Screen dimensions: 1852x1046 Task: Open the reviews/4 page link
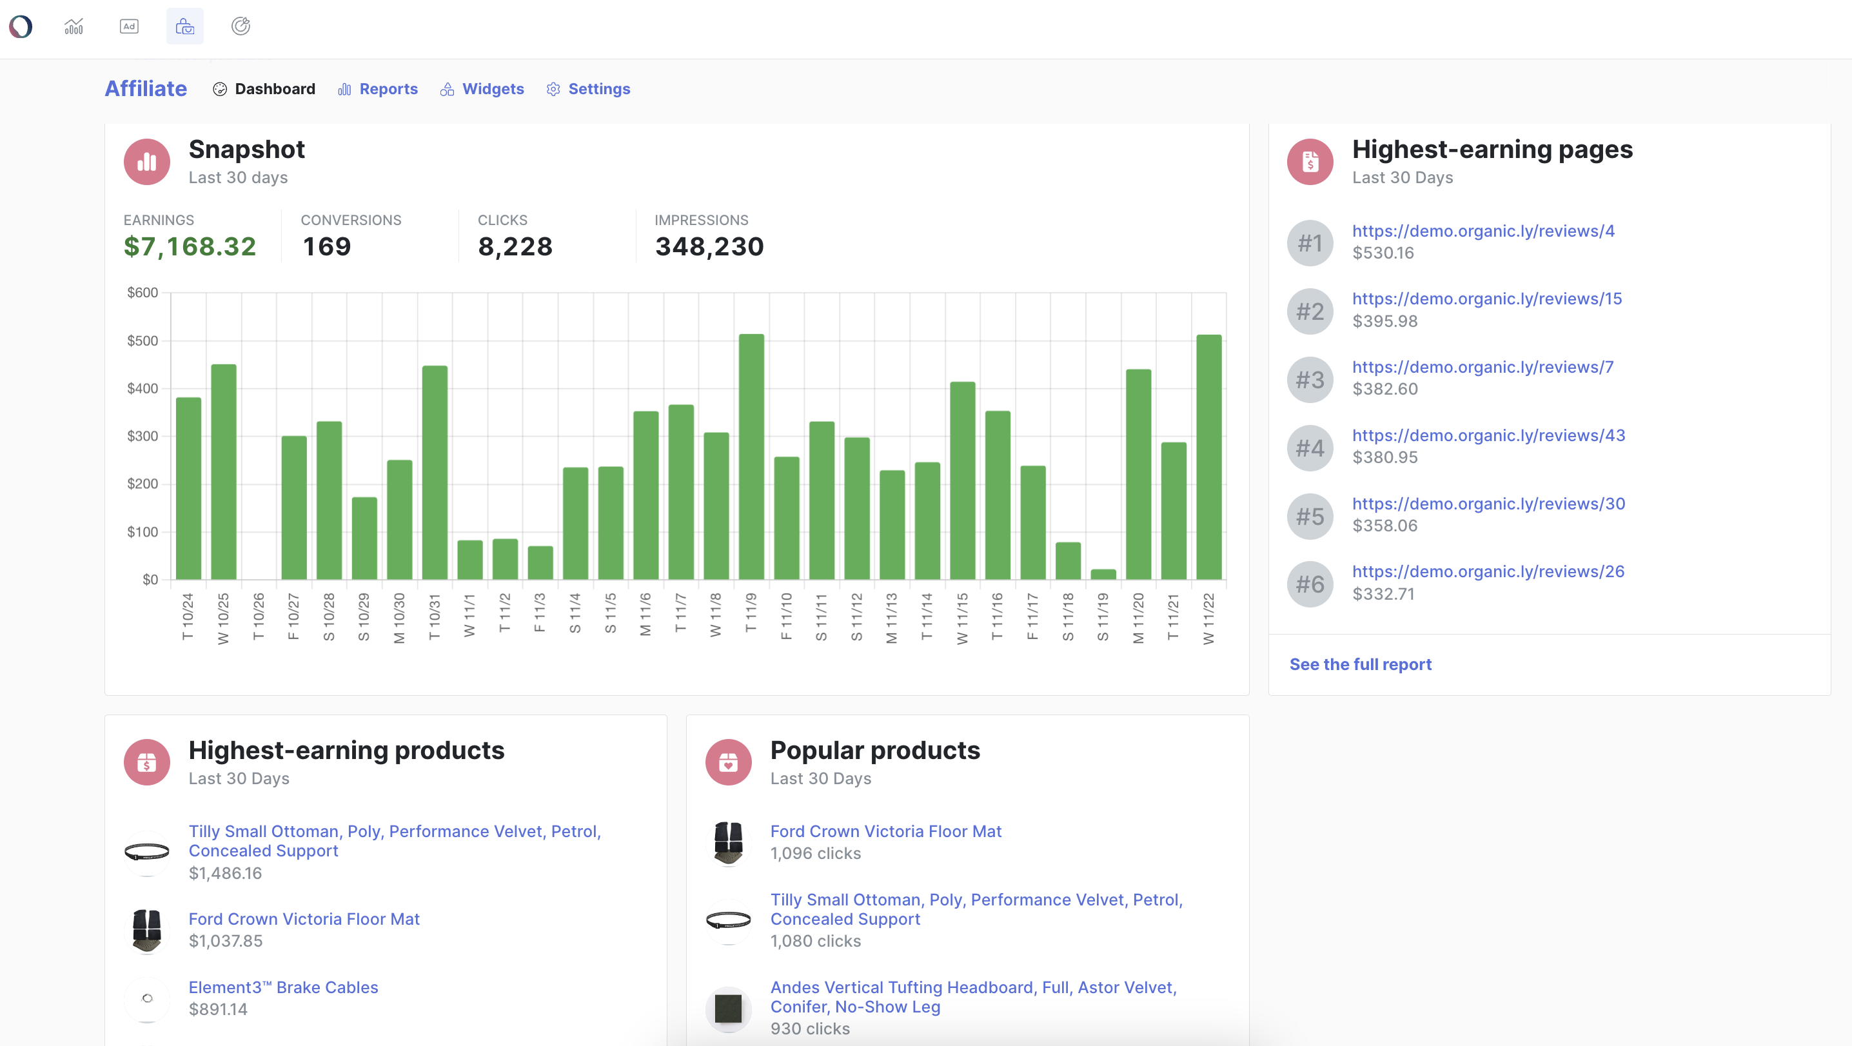1483,231
